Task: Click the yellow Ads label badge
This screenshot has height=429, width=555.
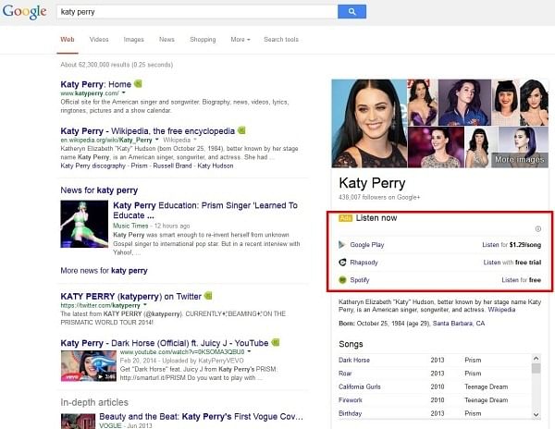Action: click(x=345, y=218)
